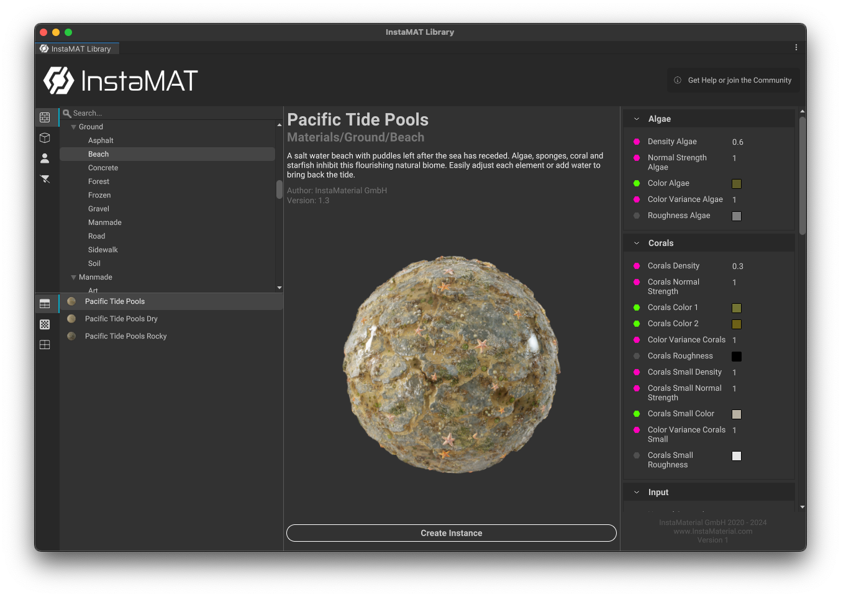Select the Asphalt category

tap(101, 140)
